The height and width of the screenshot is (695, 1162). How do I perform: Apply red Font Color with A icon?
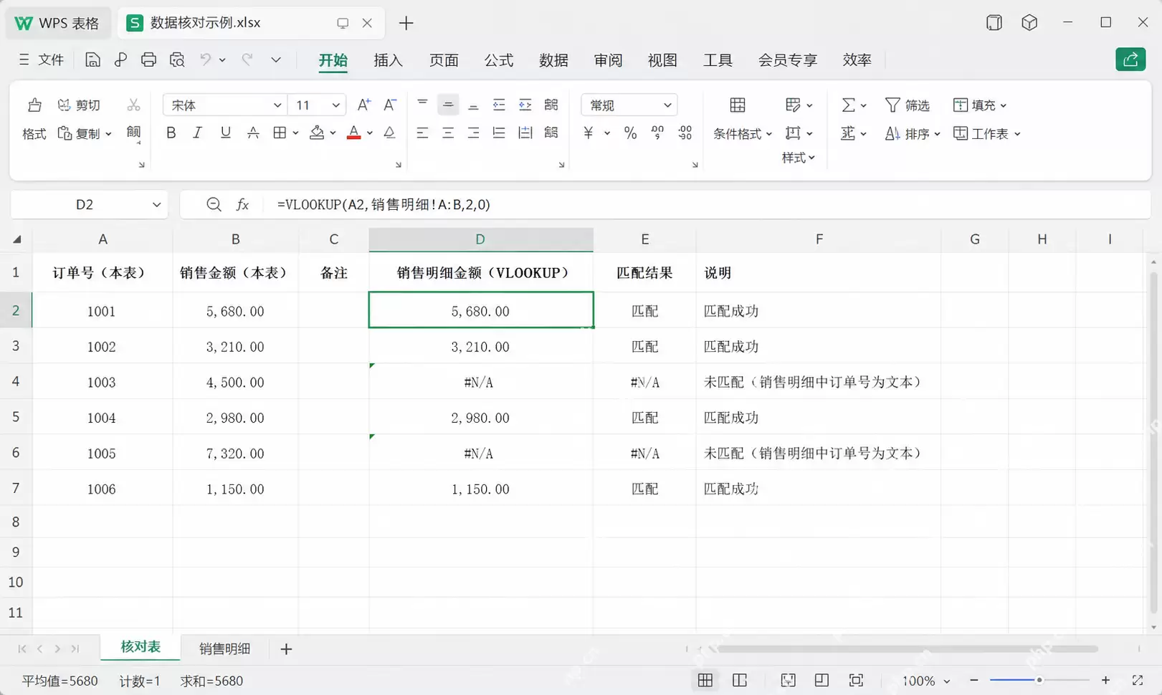pos(353,133)
